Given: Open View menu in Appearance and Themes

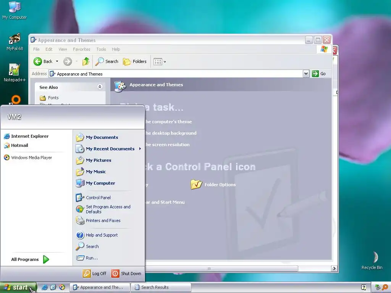Looking at the screenshot, I should 63,49.
